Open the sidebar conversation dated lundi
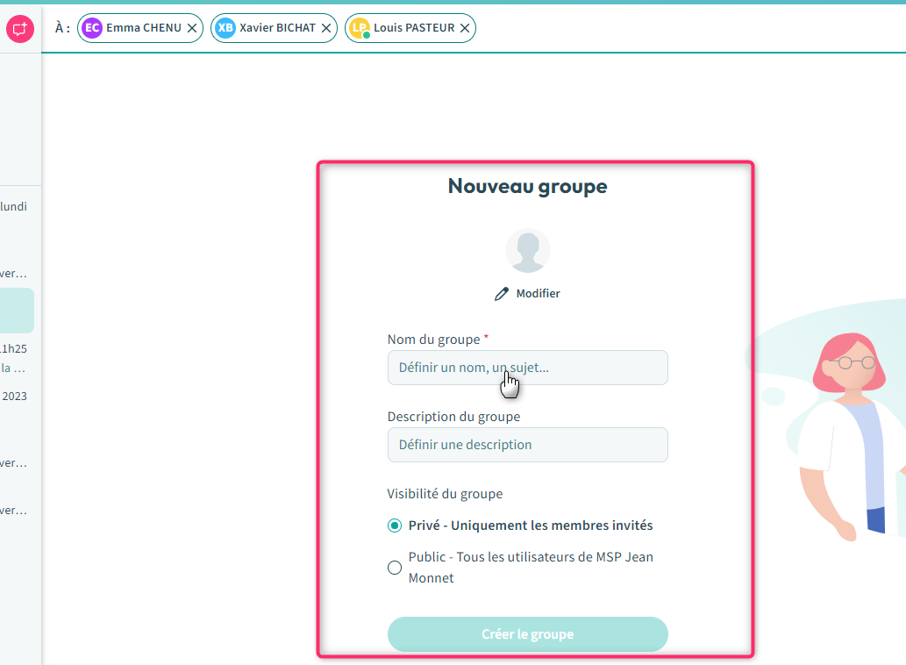The image size is (906, 665). (16, 207)
